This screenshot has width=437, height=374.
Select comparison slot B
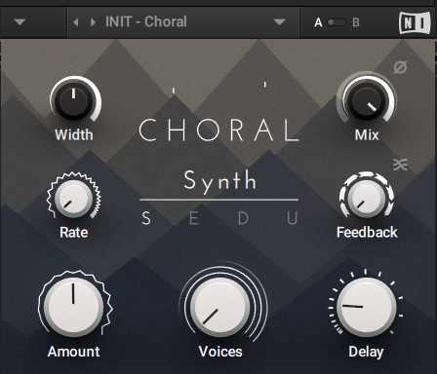click(x=356, y=22)
